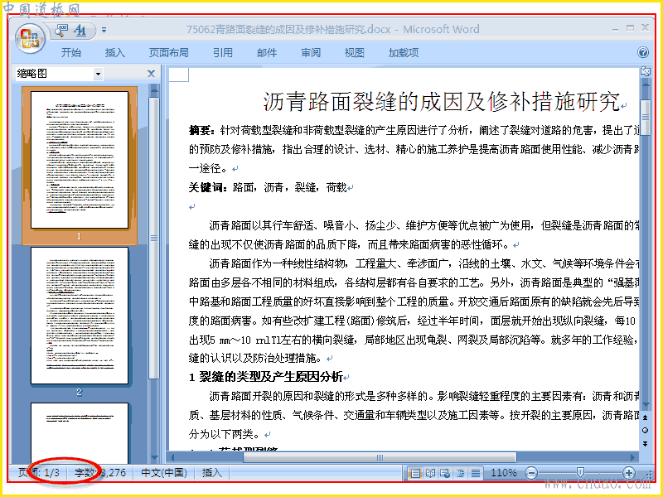Open the Select Browse Object button

click(x=646, y=430)
